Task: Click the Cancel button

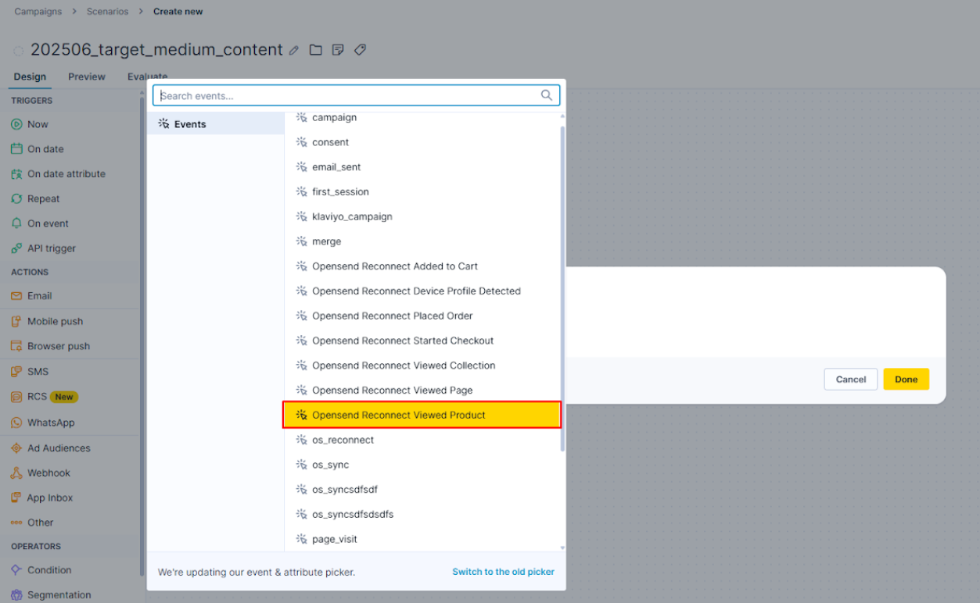Action: (850, 380)
